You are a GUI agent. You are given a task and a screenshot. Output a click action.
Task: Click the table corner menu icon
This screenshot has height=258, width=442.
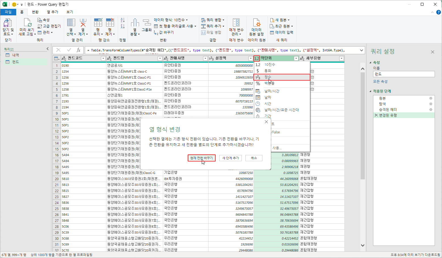coord(57,58)
